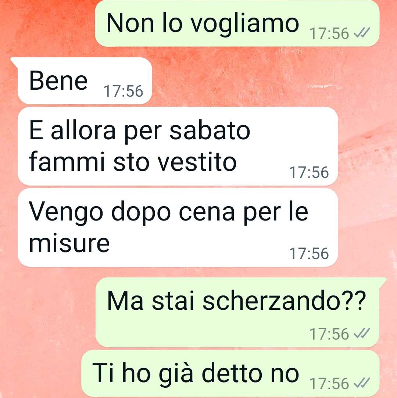Tap the bubble tail of the "Bene" message
The height and width of the screenshot is (398, 397).
click(x=14, y=62)
